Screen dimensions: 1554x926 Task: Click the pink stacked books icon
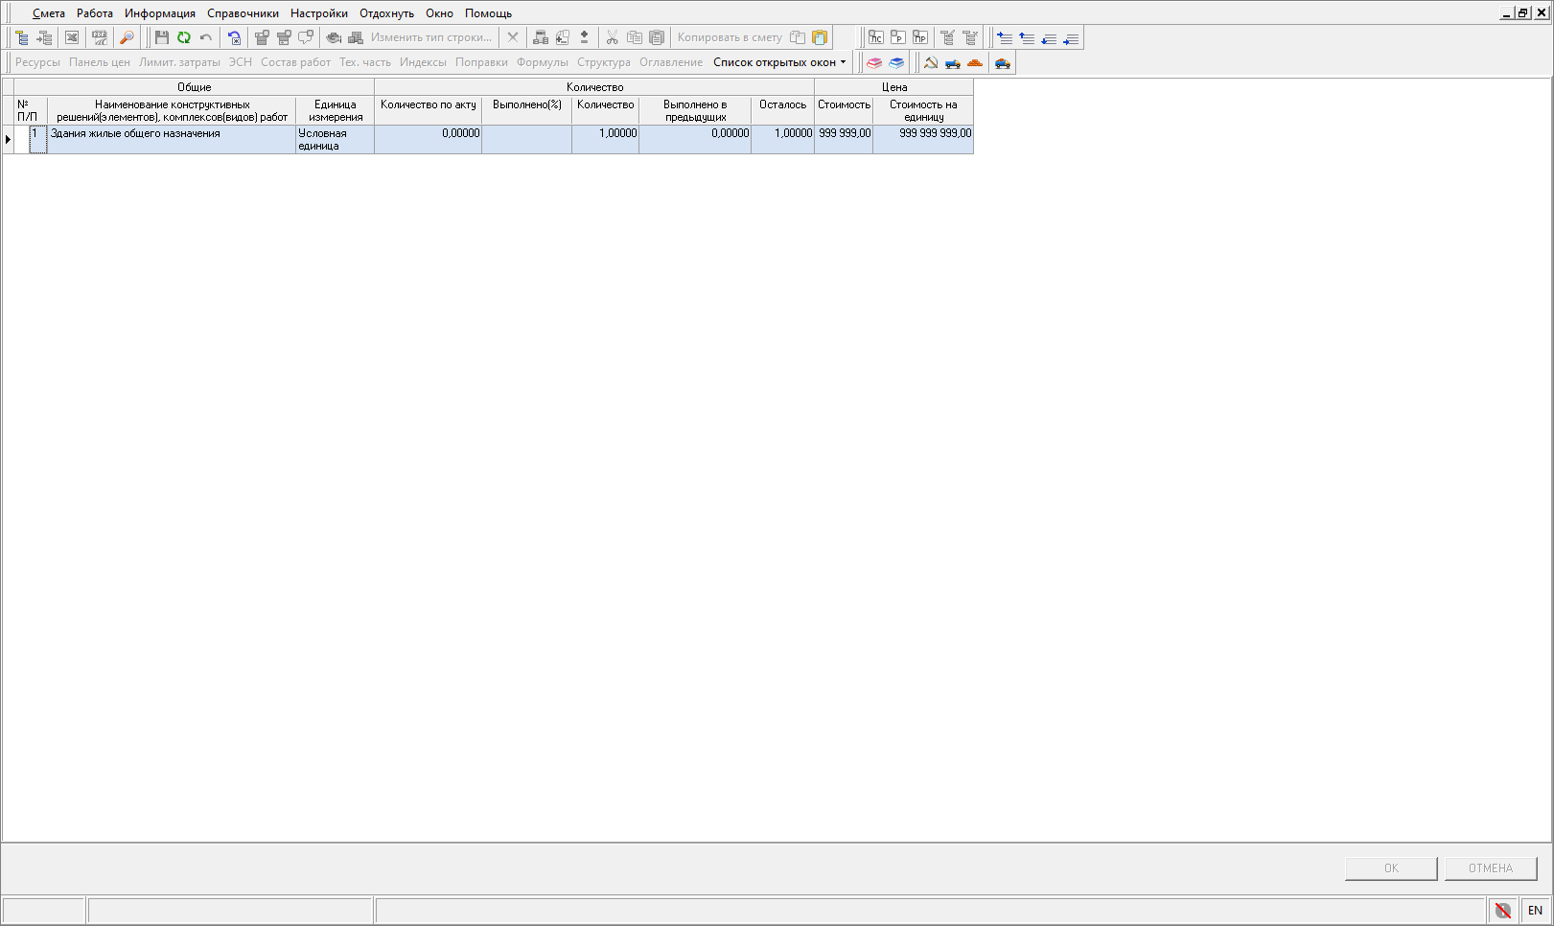874,63
